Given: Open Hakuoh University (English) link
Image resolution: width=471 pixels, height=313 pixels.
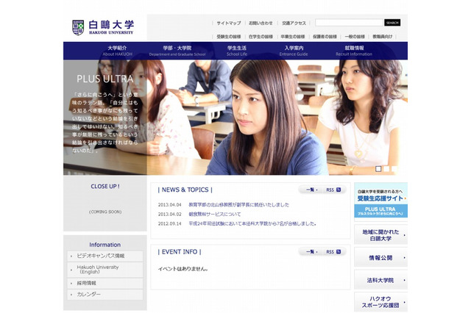Looking at the screenshot, I should pos(105,270).
